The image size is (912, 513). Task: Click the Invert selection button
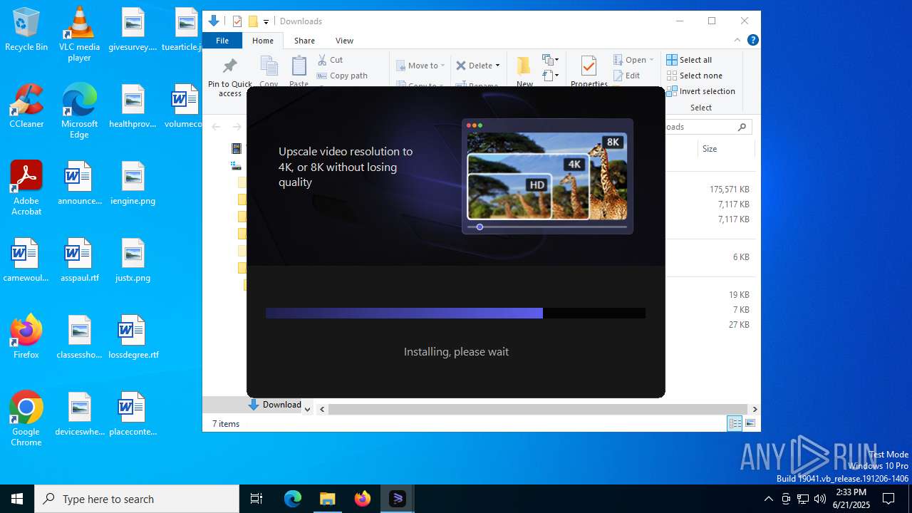coord(700,91)
